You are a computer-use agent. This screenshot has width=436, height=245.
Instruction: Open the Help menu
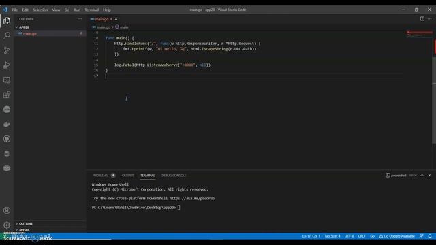[107, 10]
